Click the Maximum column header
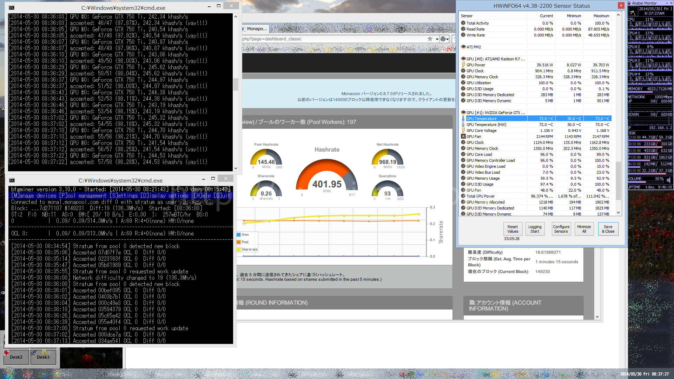Screen dimensions: 674x379 pyautogui.click(x=597, y=16)
